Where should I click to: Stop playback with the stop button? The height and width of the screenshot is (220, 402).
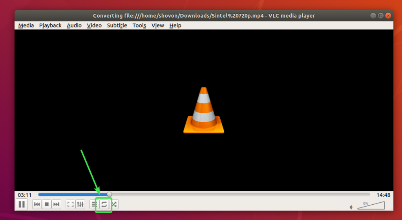click(x=47, y=204)
